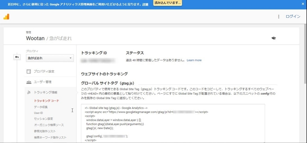307x143 pixels.
Task: Click the Wootan account name in breadcrumb
Action: [35, 38]
